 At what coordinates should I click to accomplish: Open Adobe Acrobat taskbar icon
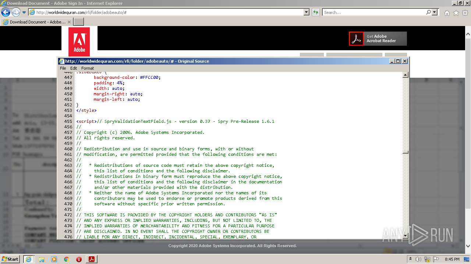91,259
